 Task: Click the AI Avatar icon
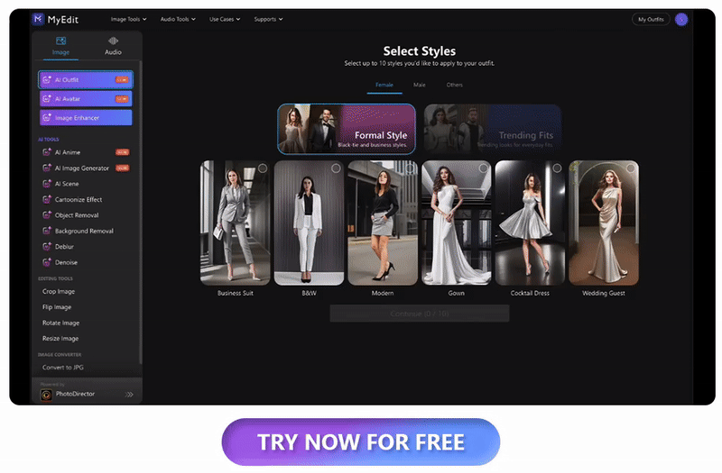tap(47, 99)
